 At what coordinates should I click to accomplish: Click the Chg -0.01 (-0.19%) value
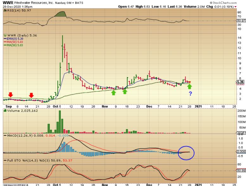(x=220, y=7)
